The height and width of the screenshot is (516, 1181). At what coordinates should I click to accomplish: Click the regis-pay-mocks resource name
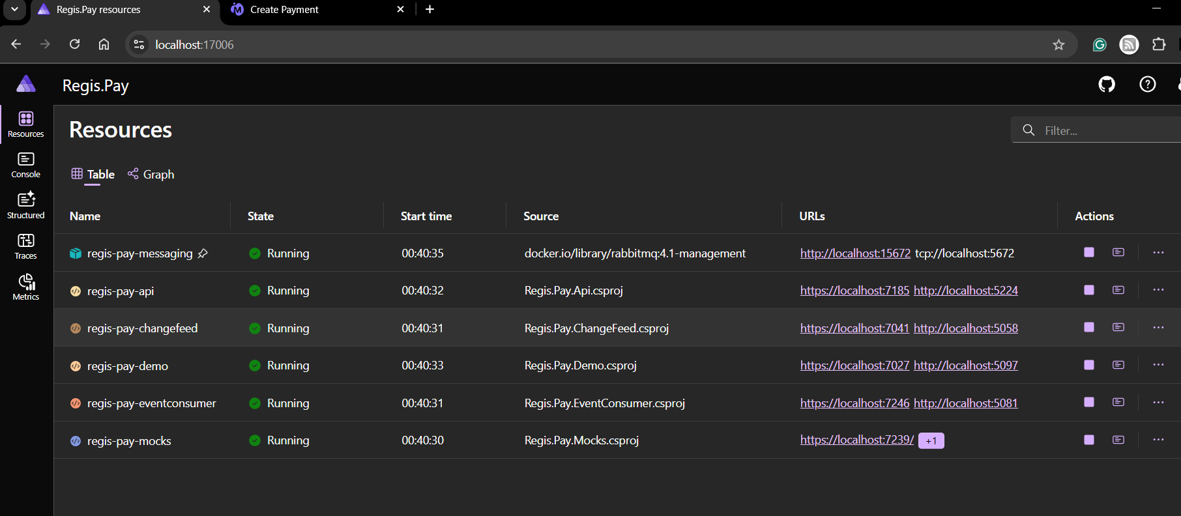[x=129, y=441]
